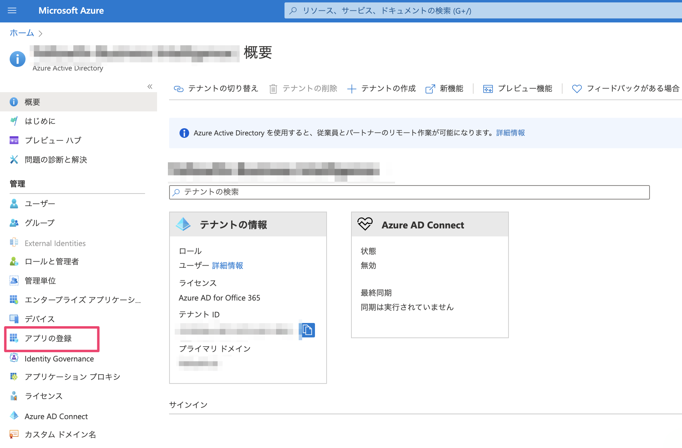Open プレビュー機能 from the toolbar
The width and height of the screenshot is (682, 448).
pyautogui.click(x=518, y=89)
